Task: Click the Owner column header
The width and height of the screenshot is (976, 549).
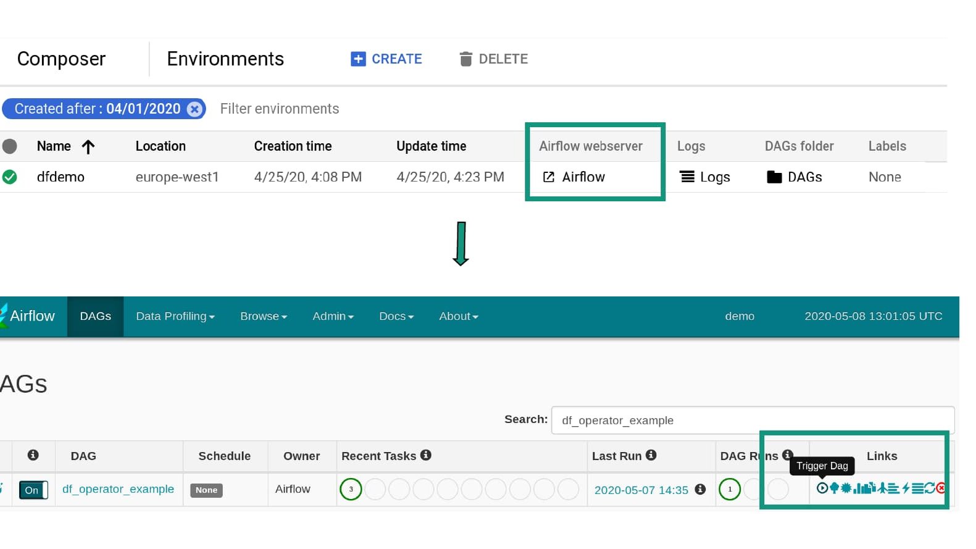Action: [301, 456]
